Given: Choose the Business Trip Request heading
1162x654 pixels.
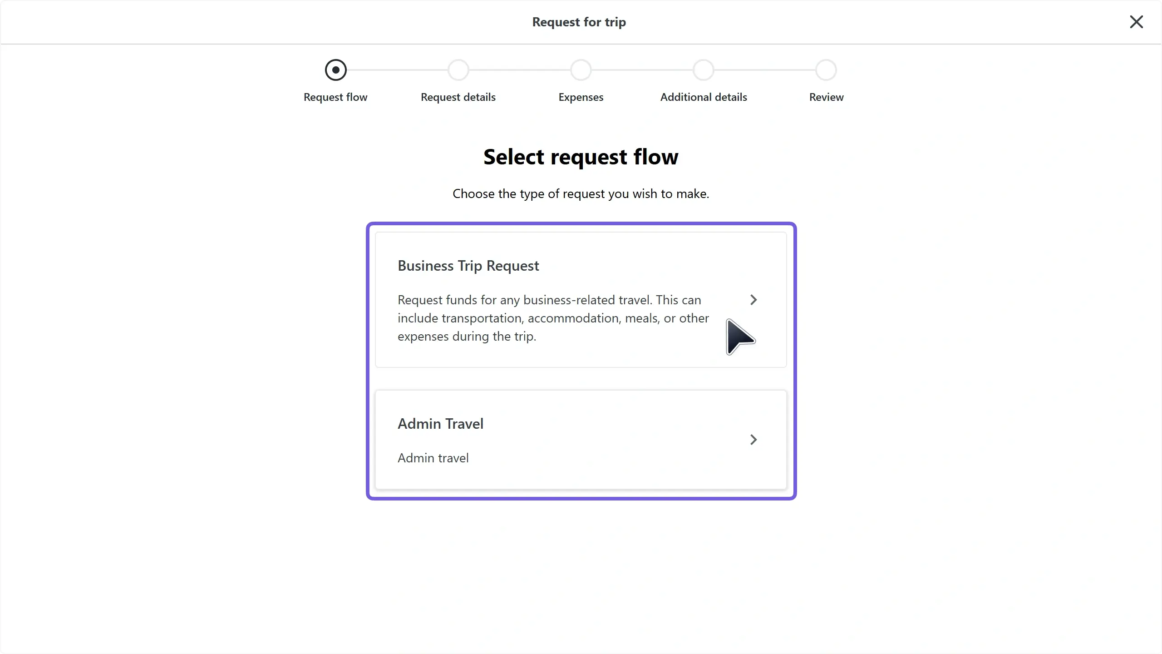Looking at the screenshot, I should 468,266.
